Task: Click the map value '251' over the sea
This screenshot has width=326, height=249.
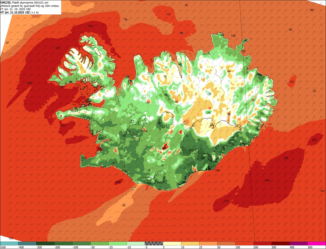Action: pyautogui.click(x=58, y=48)
